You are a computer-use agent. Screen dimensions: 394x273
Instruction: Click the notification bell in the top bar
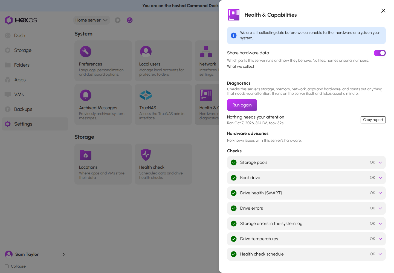tap(118, 20)
